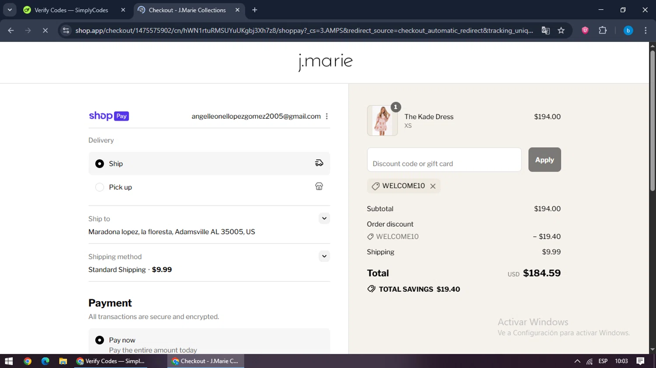Close the Verify Codes browser tab

(123, 10)
